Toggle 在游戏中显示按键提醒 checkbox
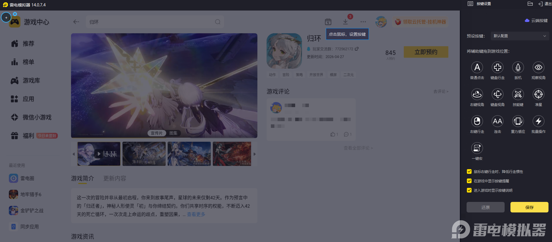 (469, 181)
